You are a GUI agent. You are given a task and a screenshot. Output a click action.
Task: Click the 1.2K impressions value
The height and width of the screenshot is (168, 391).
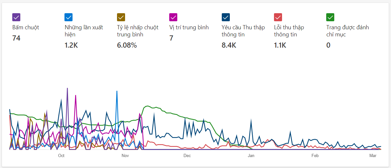coord(71,45)
